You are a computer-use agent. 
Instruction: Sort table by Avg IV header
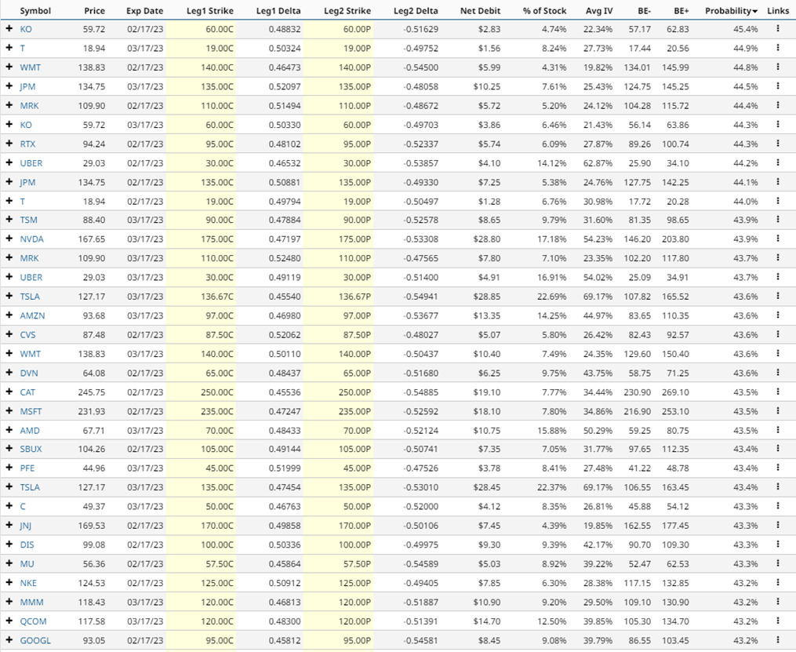(599, 11)
